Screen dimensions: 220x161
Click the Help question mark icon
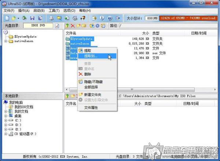[110, 18]
